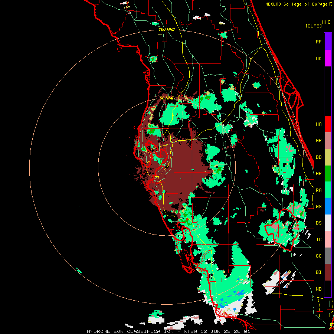Click the NEXLAB-College of DuPage credit text
This screenshot has width=334, height=334.
click(297, 4)
